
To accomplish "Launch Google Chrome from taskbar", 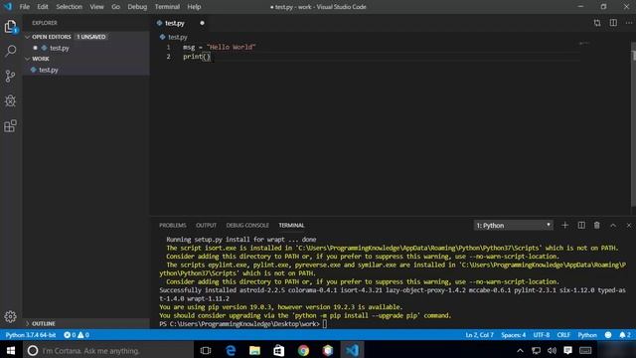I will pos(303,350).
